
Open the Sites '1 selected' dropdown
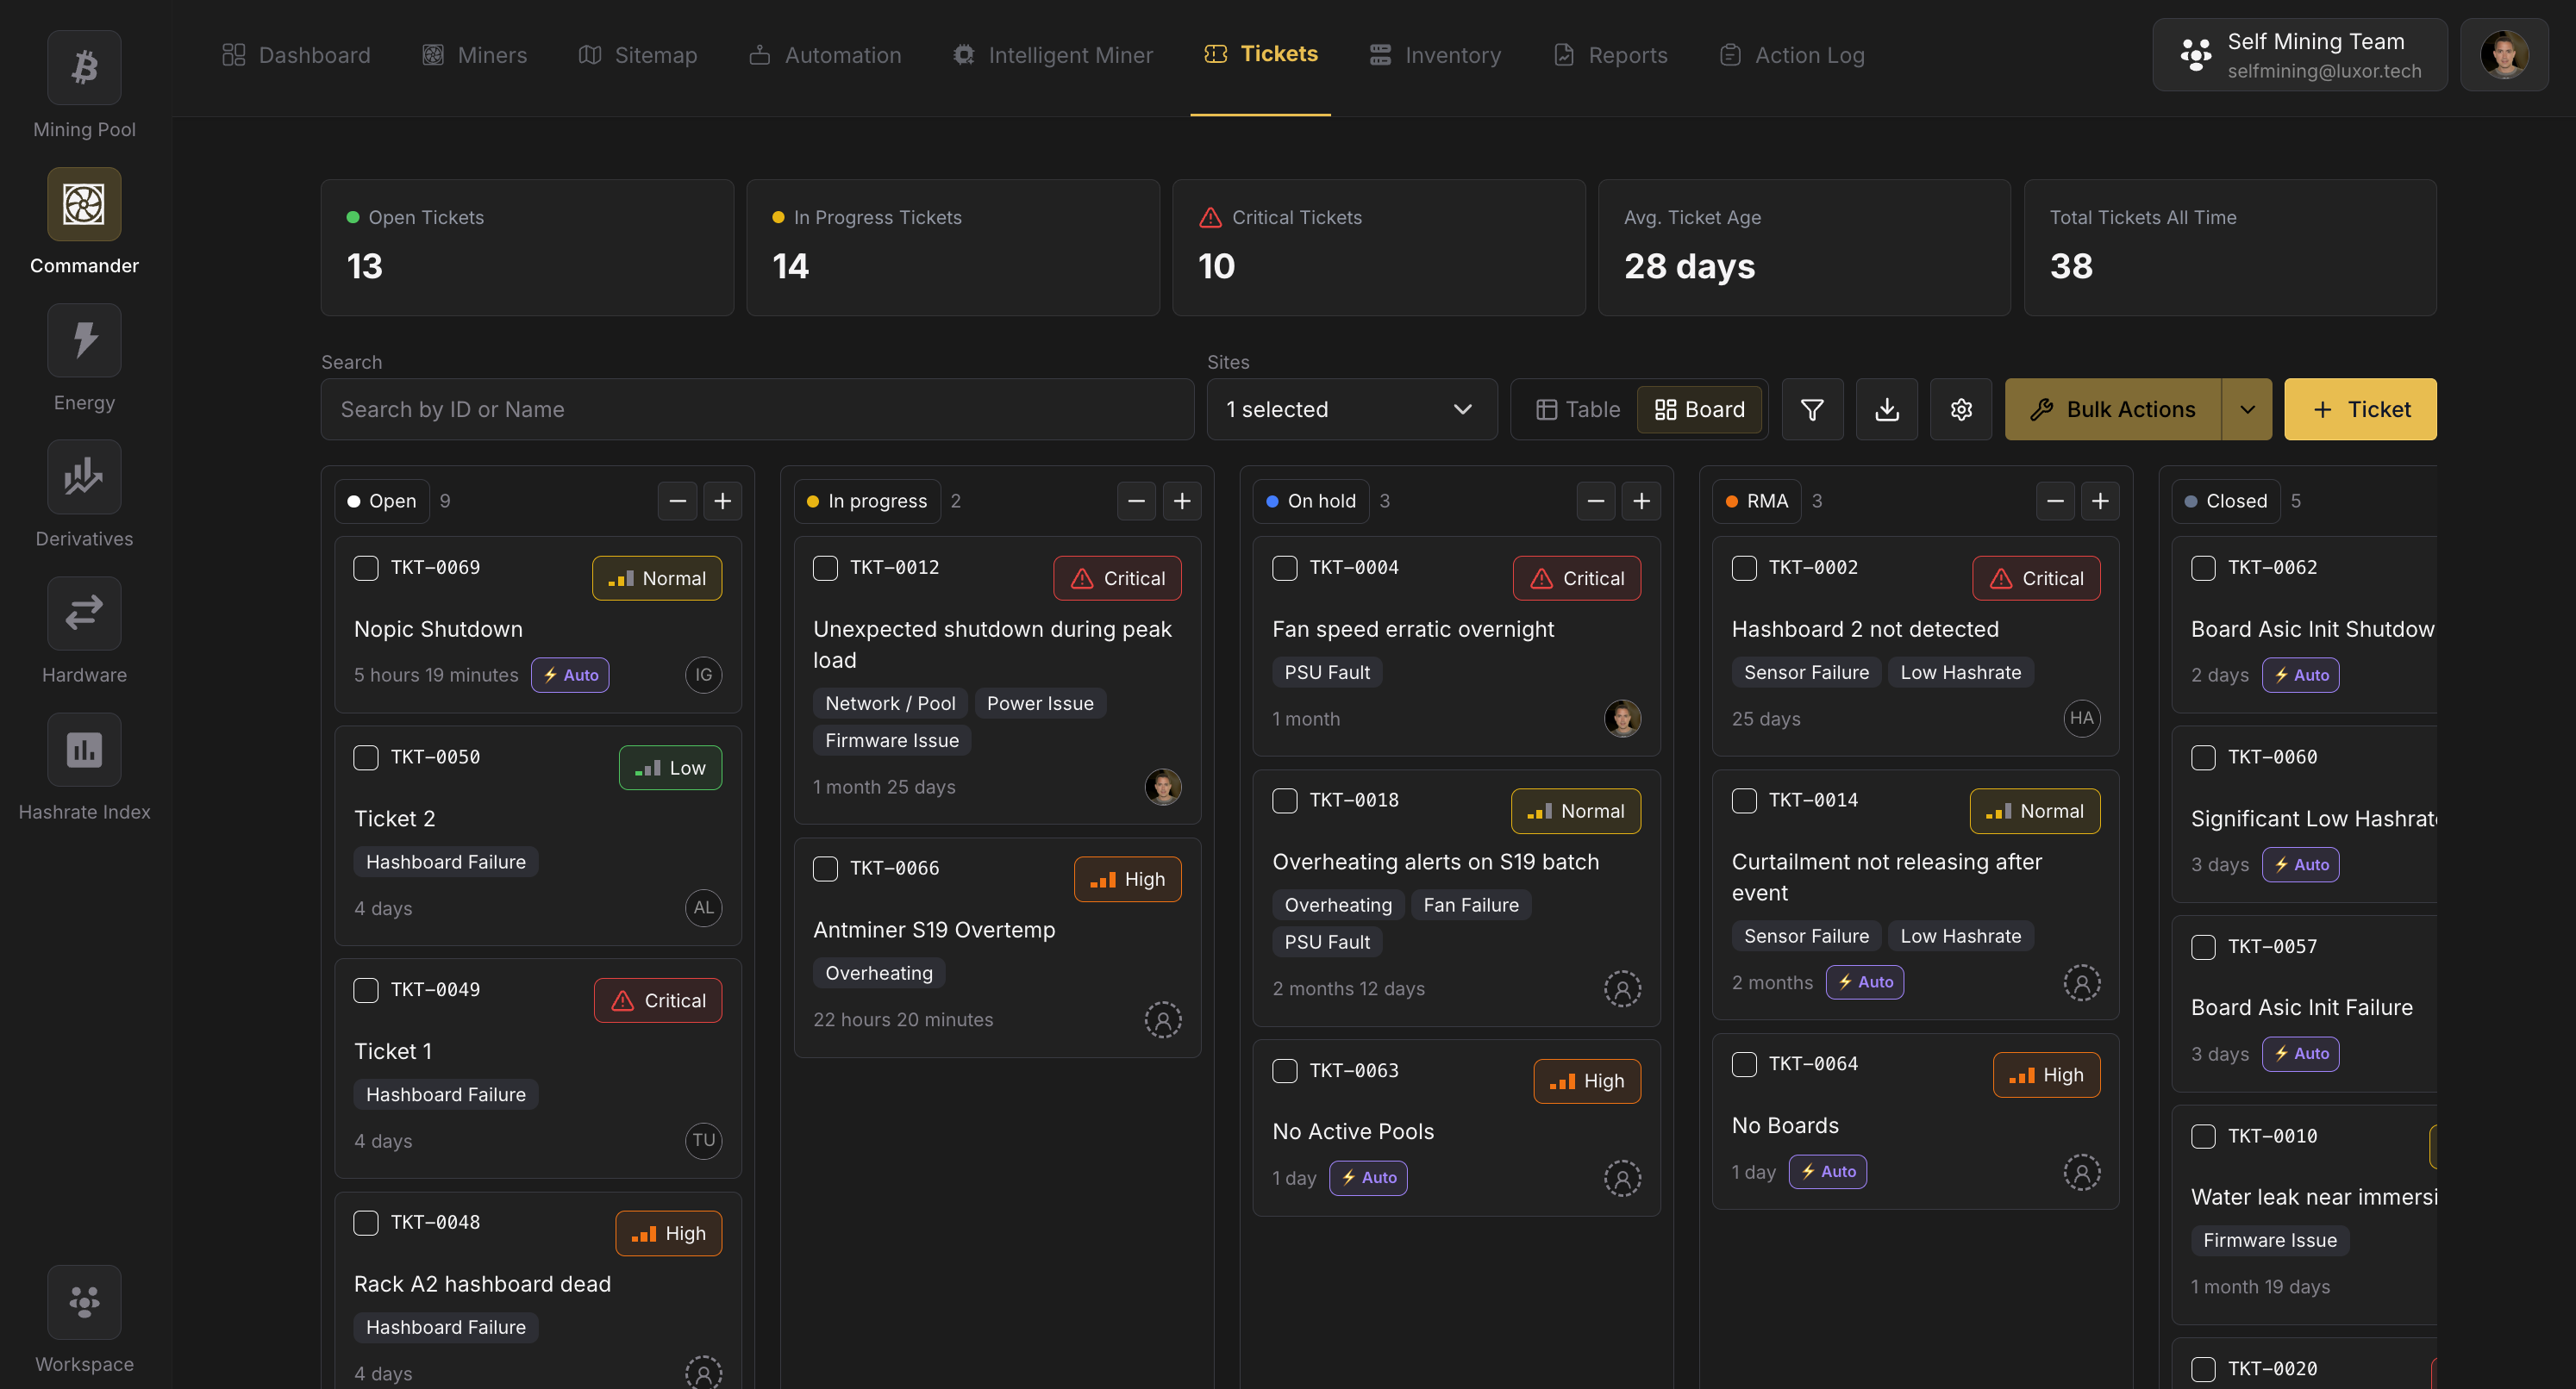(x=1351, y=409)
